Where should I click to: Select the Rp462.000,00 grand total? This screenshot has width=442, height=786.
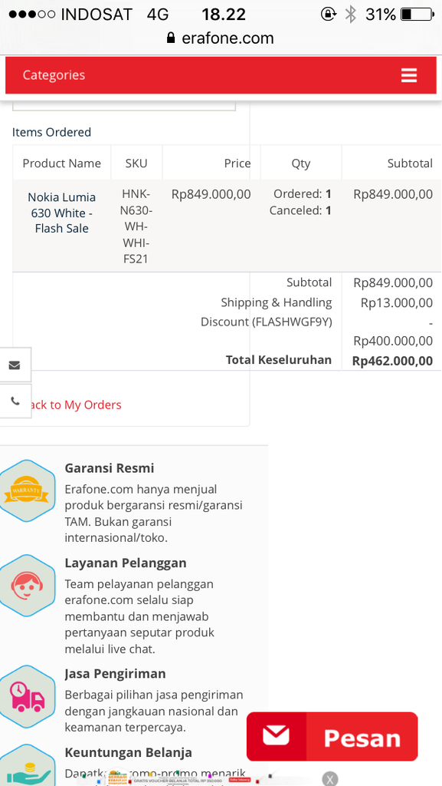click(x=392, y=361)
